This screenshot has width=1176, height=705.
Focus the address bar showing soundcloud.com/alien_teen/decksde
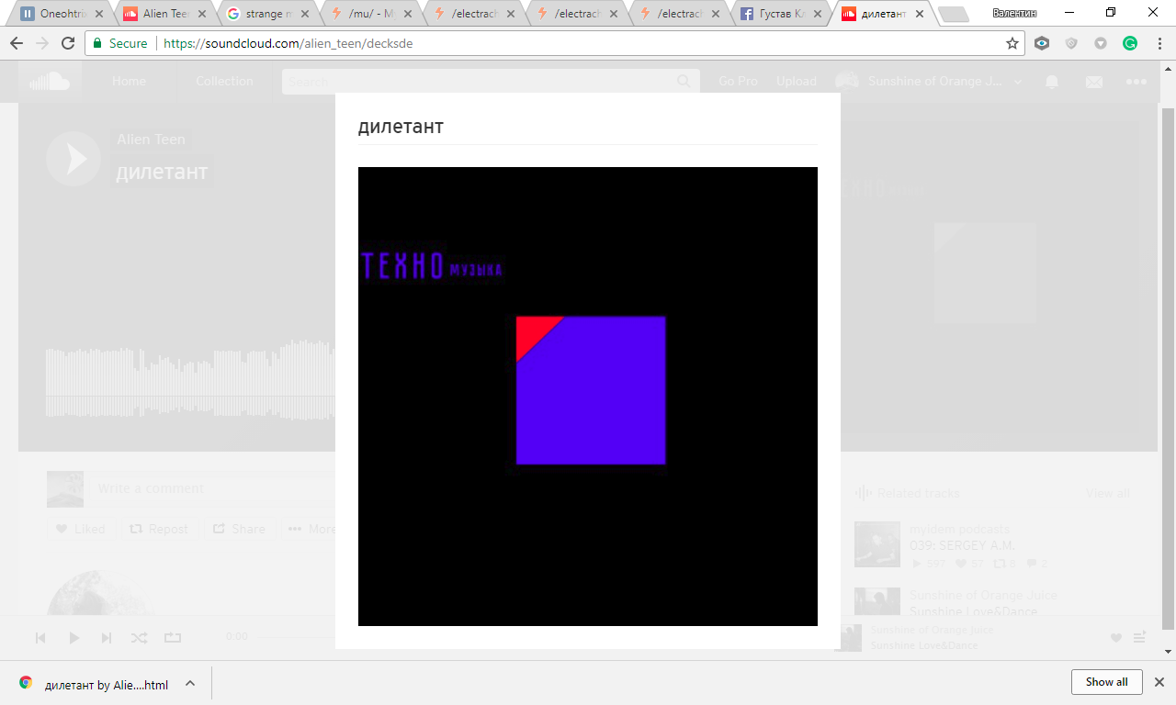pyautogui.click(x=557, y=43)
